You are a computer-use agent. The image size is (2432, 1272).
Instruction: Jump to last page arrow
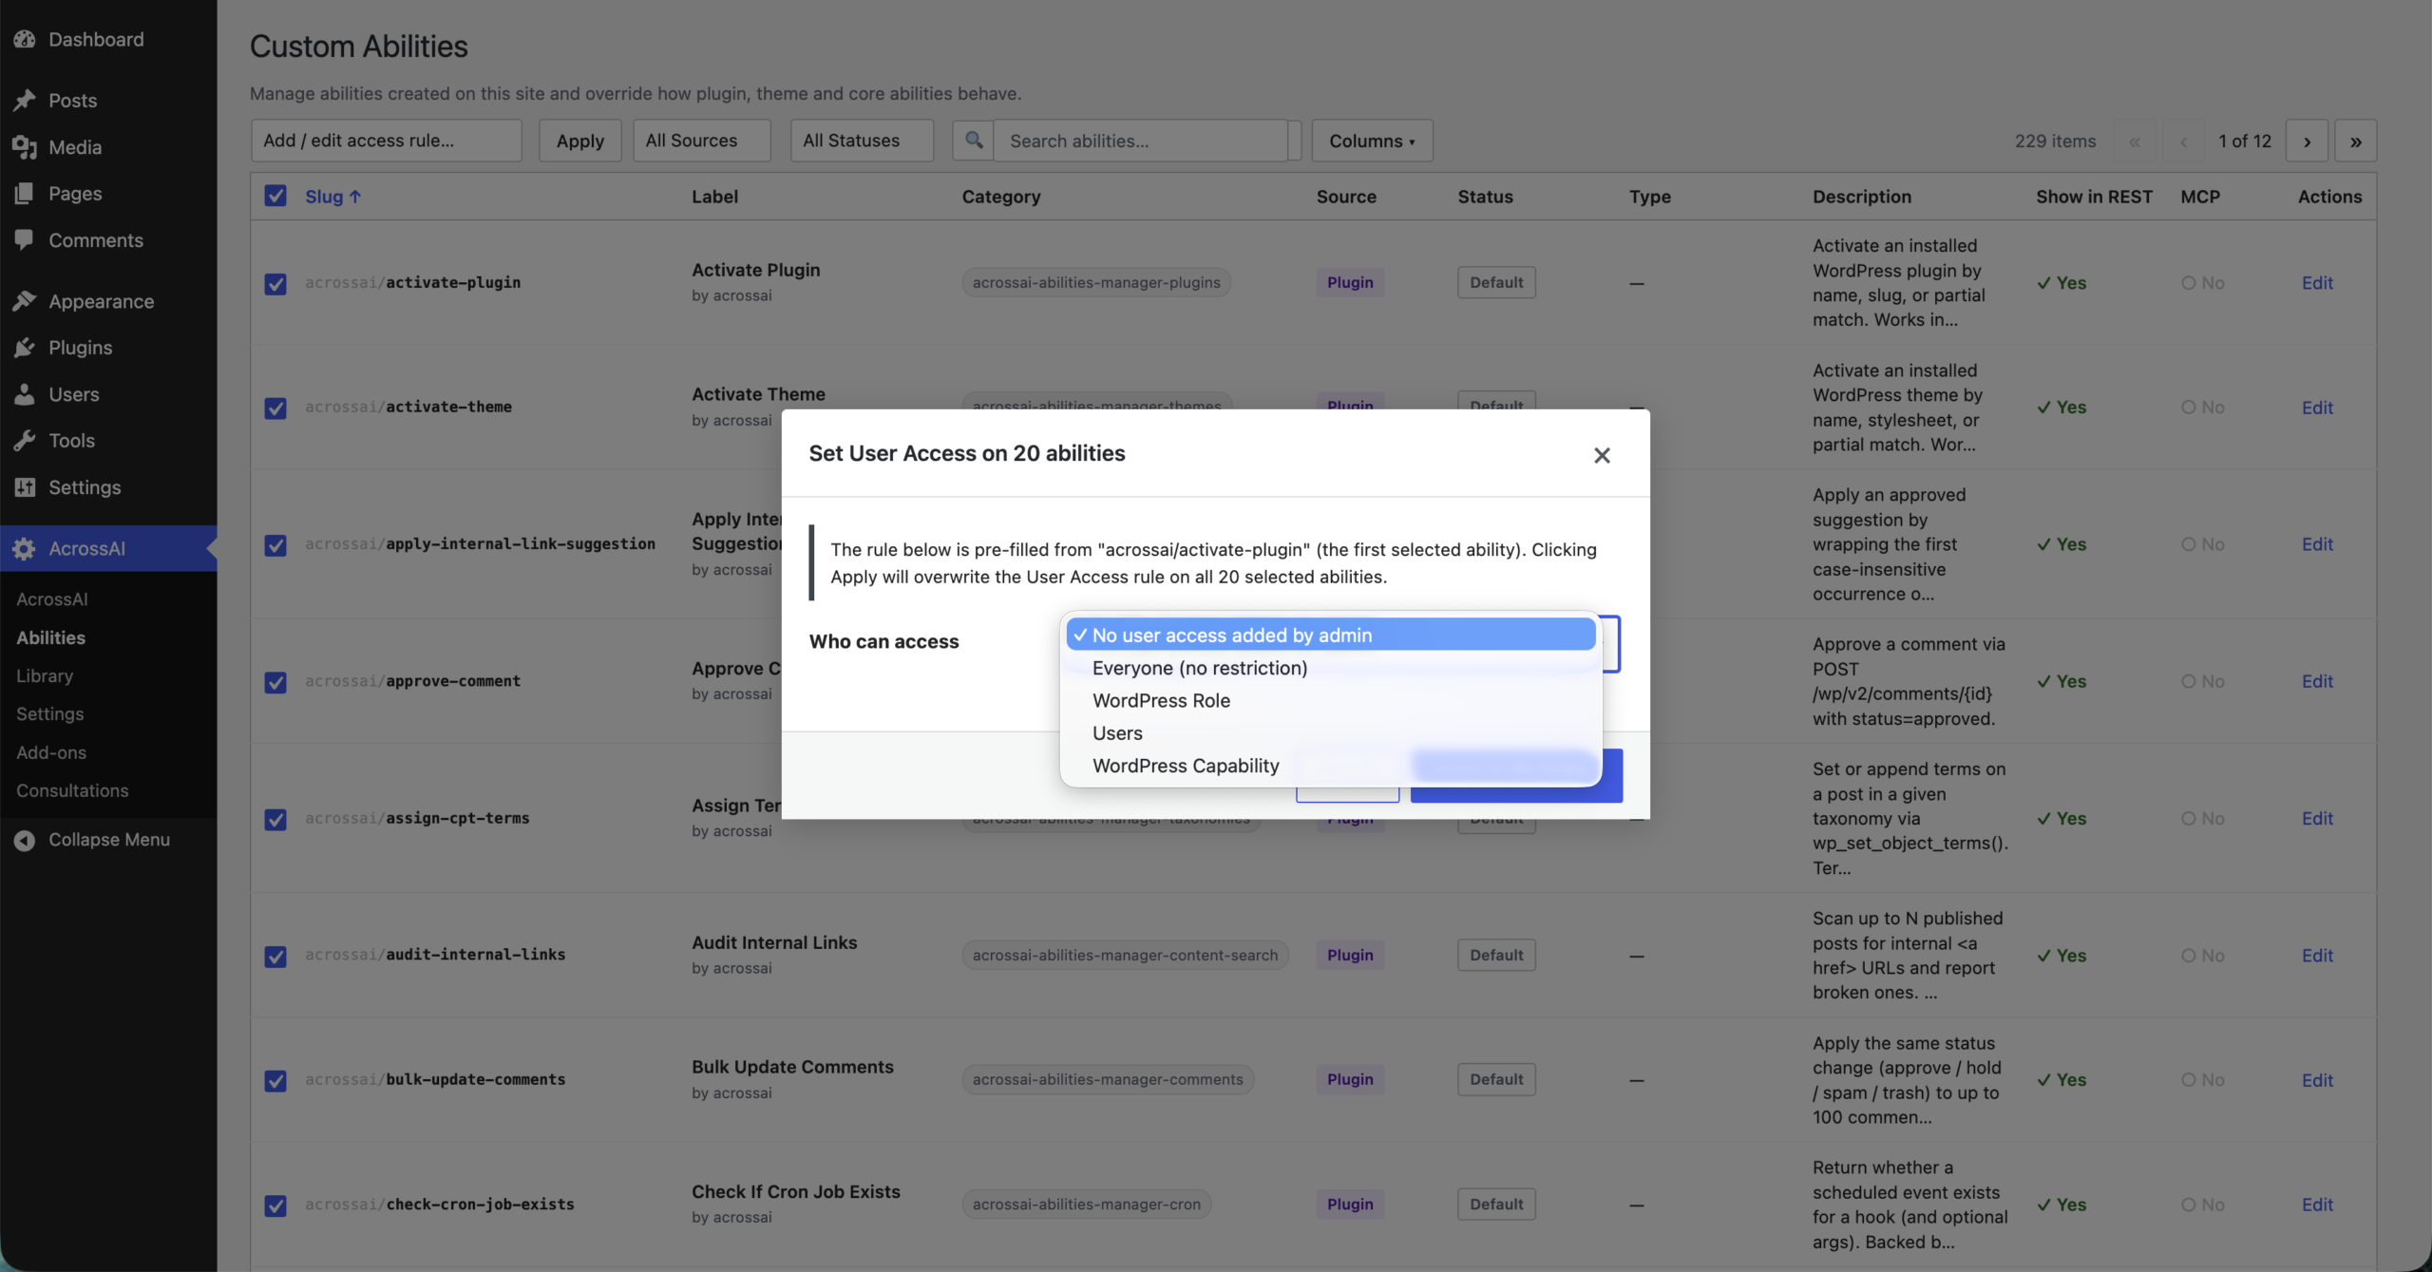coord(2356,141)
